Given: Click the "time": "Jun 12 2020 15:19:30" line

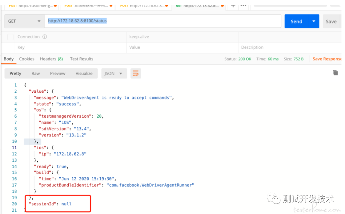Looking at the screenshot, I should point(77,179).
